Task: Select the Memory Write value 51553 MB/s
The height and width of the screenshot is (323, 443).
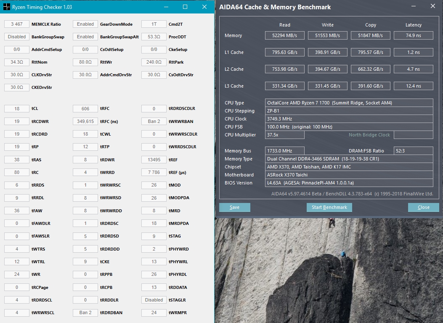Action: pyautogui.click(x=327, y=35)
